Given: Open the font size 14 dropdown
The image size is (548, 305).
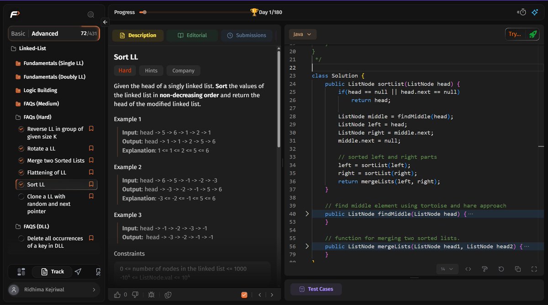Looking at the screenshot, I should (x=447, y=269).
